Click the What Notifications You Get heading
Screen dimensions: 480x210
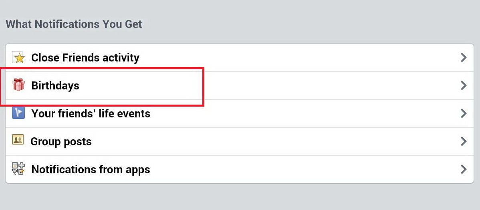click(x=74, y=24)
